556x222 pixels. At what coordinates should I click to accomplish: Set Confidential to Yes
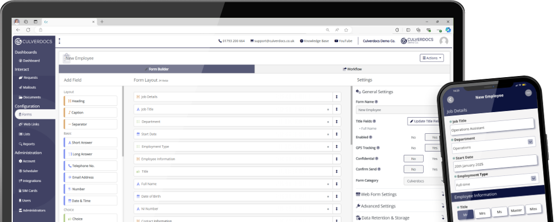(434, 159)
